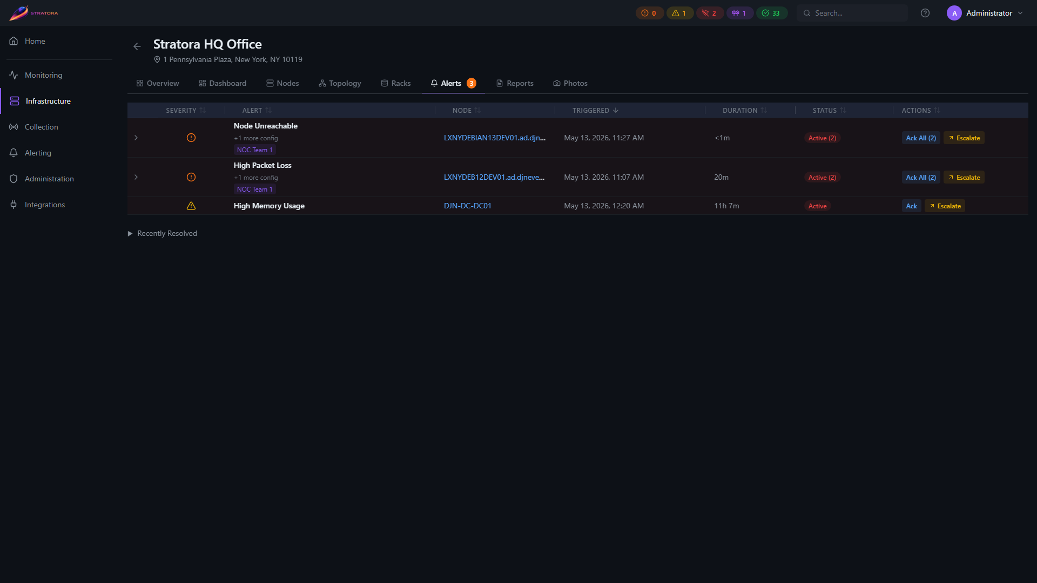Image resolution: width=1037 pixels, height=583 pixels.
Task: Click NOC Team 1 tag under High Packet Loss
Action: pyautogui.click(x=255, y=189)
